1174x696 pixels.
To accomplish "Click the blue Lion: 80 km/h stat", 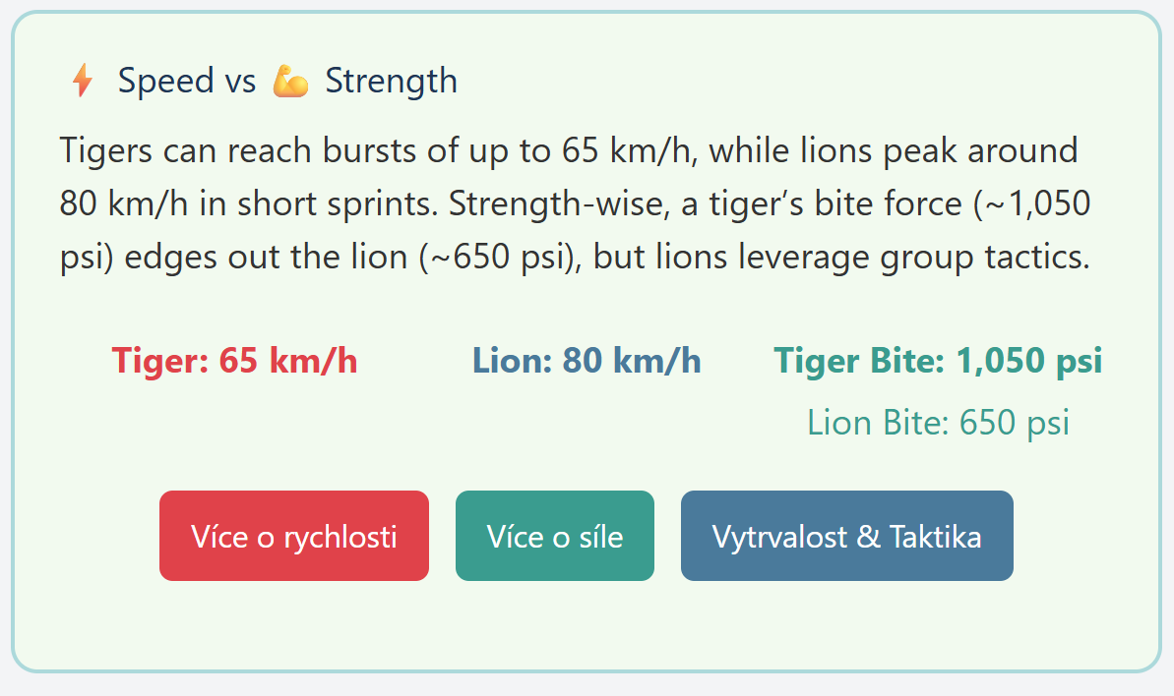I will 587,361.
